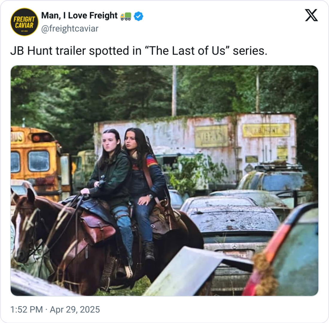The image size is (329, 323).
Task: Open the Freight Caviar profile avatar
Action: tap(24, 22)
